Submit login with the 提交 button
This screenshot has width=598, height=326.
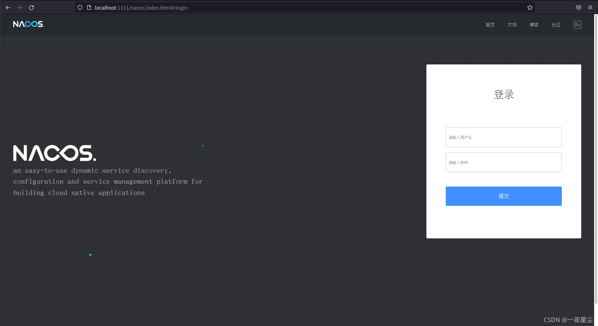(x=504, y=196)
